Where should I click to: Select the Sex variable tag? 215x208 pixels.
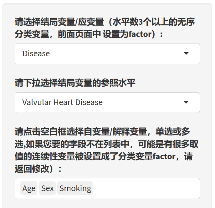point(47,188)
